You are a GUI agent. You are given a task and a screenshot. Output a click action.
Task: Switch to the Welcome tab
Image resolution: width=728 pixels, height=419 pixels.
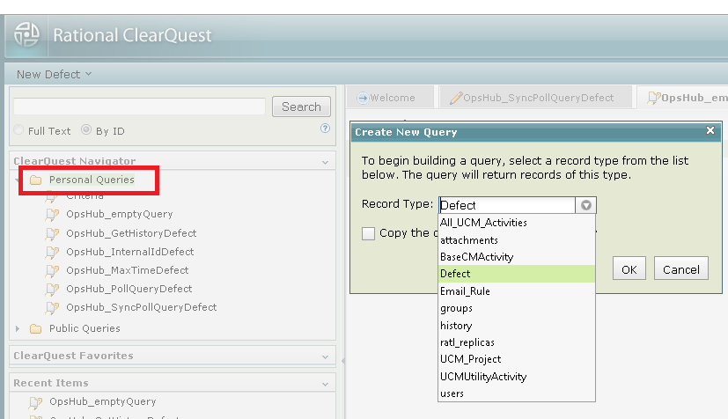[x=386, y=98]
